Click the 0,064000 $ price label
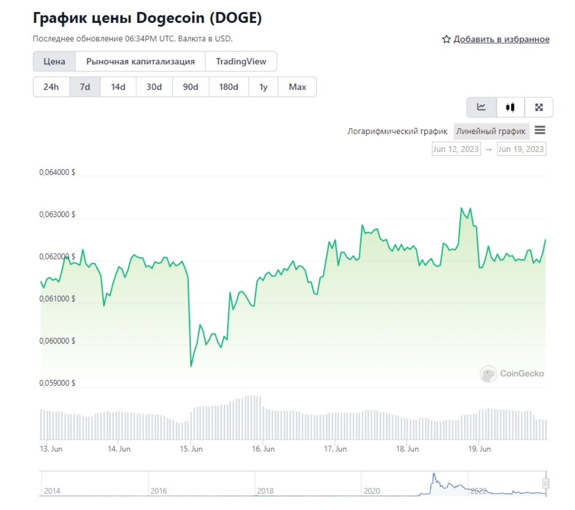Viewport: 575px width, 510px height. click(57, 172)
